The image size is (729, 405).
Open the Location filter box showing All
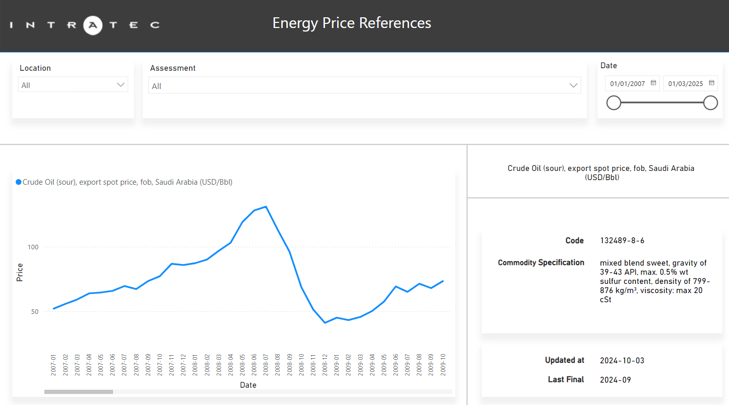[x=66, y=85]
